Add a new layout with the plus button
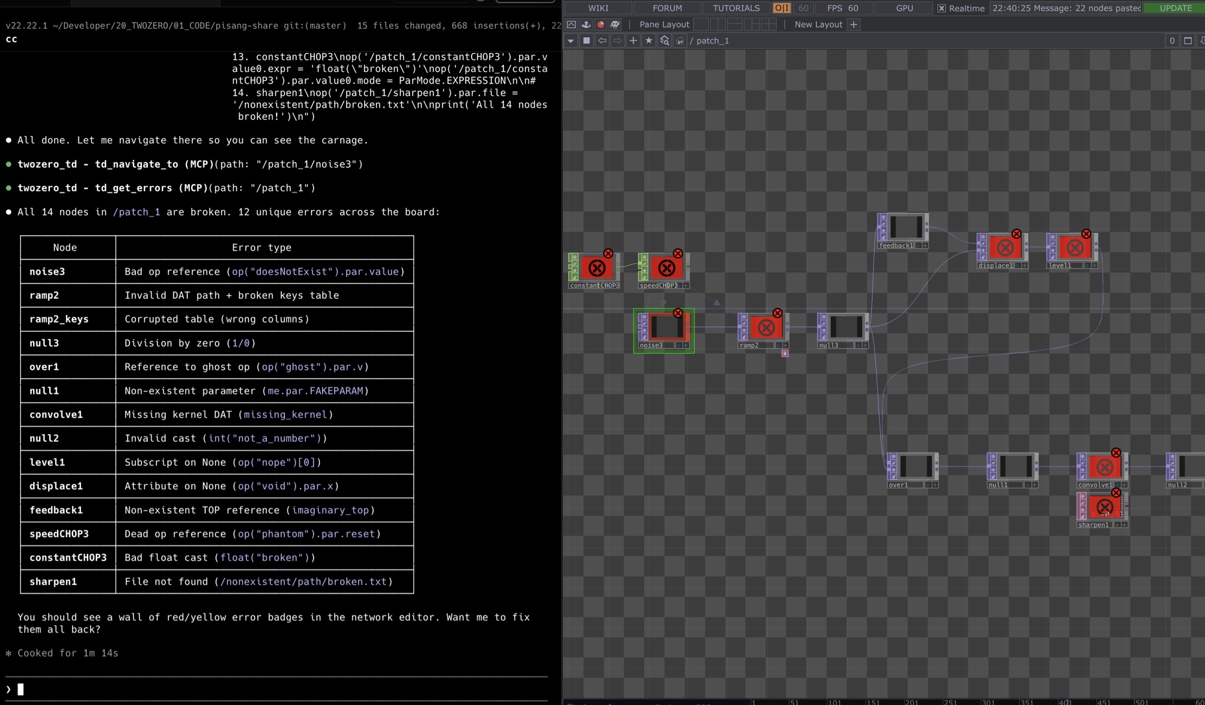Image resolution: width=1205 pixels, height=705 pixels. 853,25
